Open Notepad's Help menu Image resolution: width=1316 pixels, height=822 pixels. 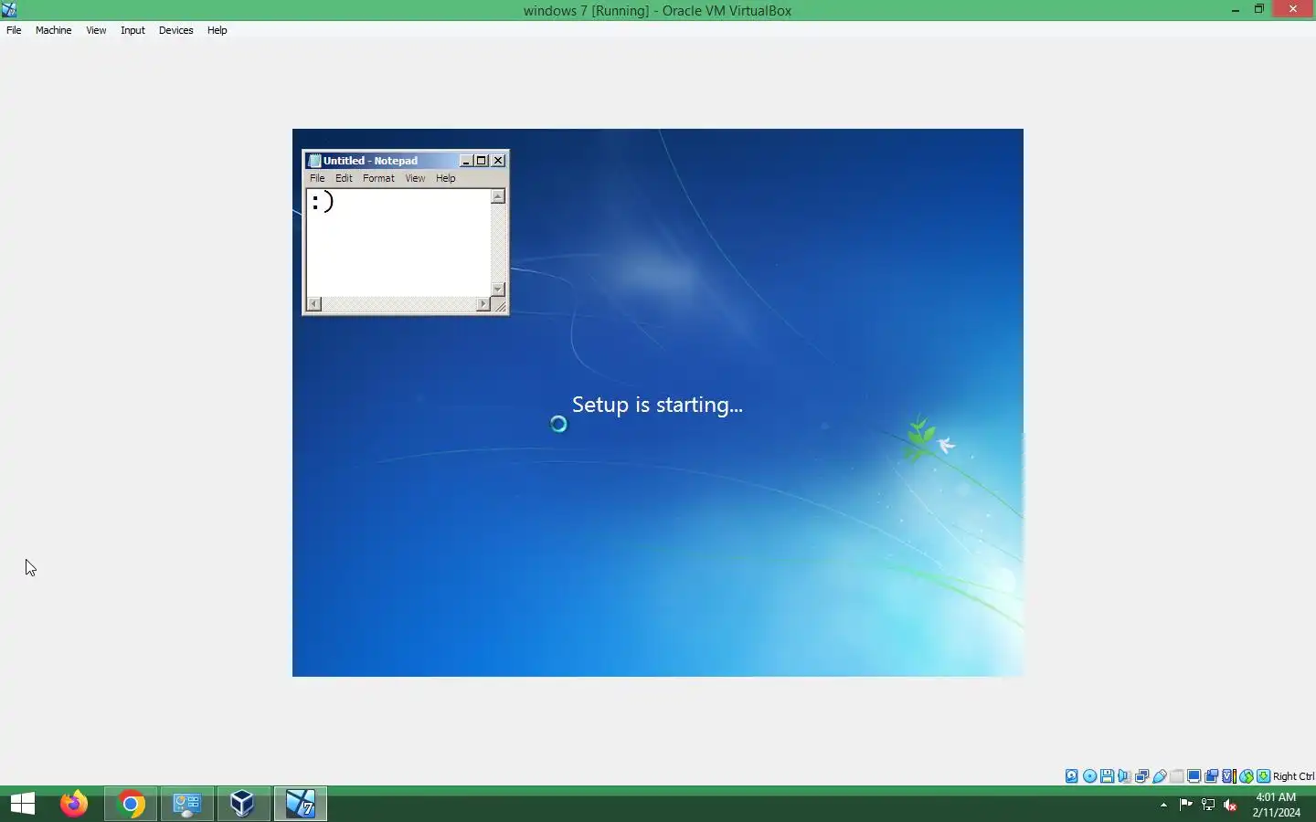445,178
